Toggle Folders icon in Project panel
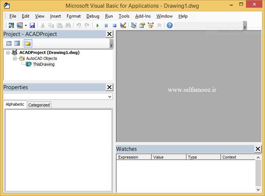 [x=28, y=43]
